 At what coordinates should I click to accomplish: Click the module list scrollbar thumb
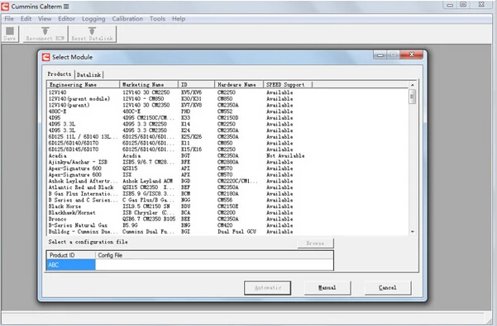[413, 96]
